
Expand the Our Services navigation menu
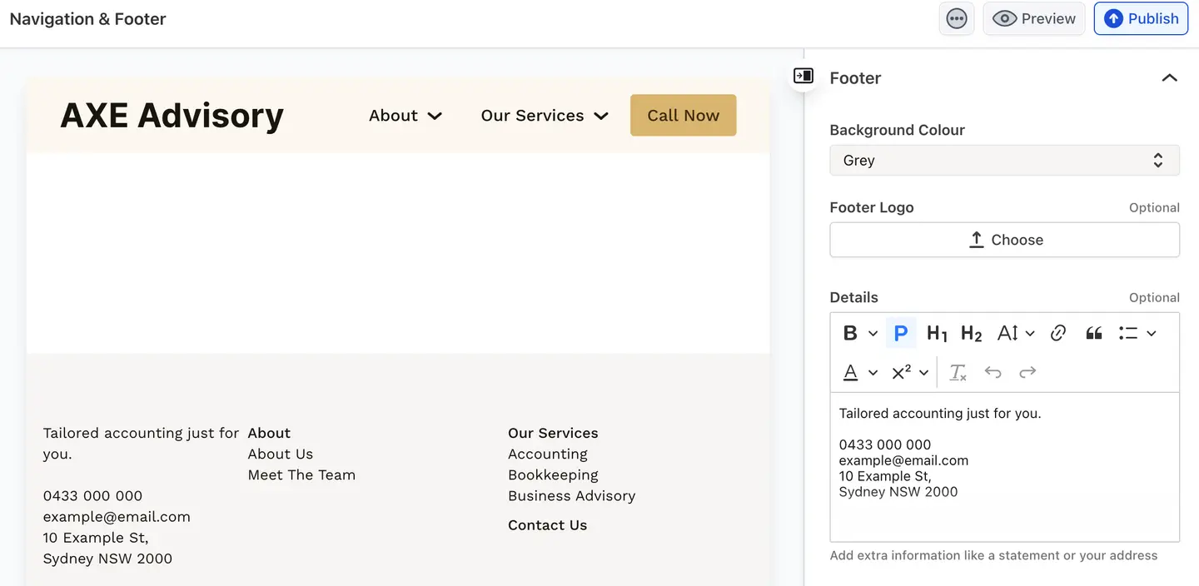(544, 116)
